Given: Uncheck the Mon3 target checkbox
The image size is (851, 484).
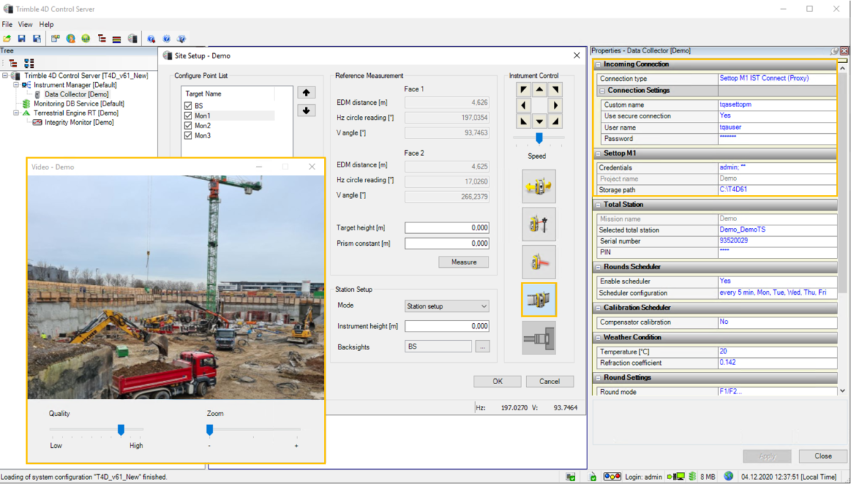Looking at the screenshot, I should 189,135.
